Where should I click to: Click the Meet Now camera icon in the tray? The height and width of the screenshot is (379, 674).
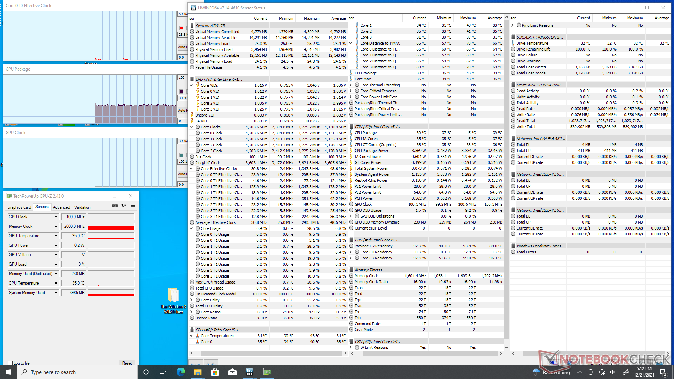tap(591, 372)
